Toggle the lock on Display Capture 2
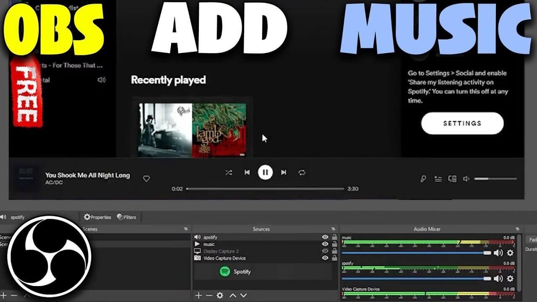The width and height of the screenshot is (537, 302). point(334,251)
